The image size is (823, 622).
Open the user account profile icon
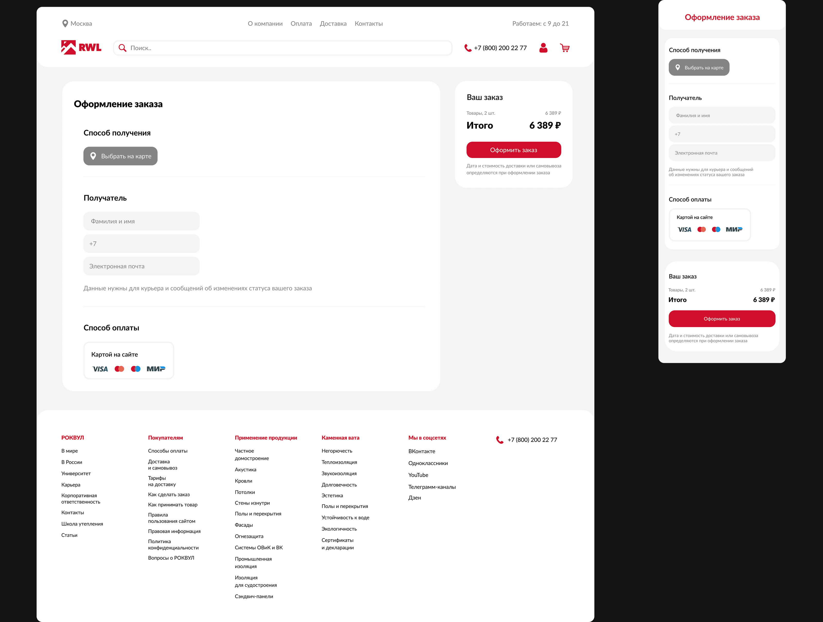click(543, 48)
